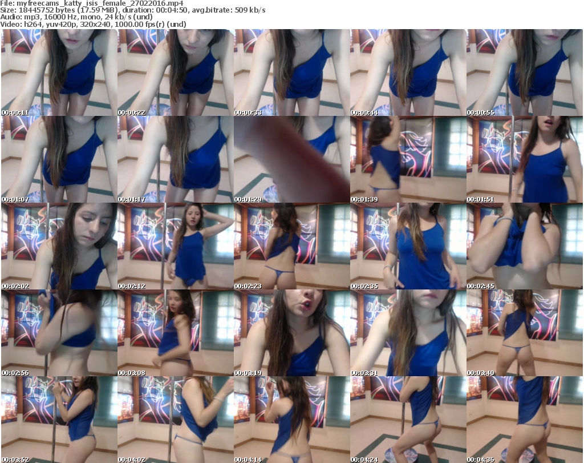This screenshot has height=463, width=584.
Task: Click the thumbnail labeled 00:03:52
Action: click(x=59, y=420)
